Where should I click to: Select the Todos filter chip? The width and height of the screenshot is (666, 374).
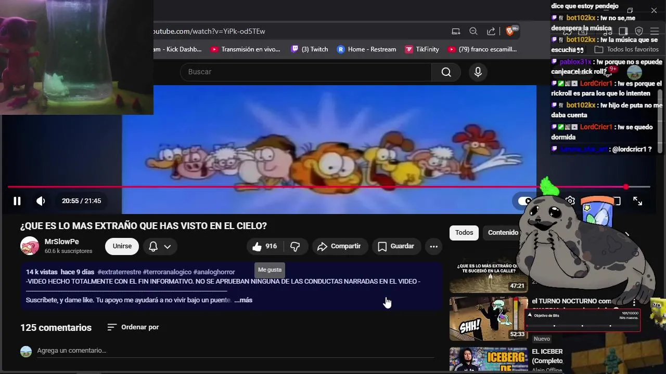coord(464,233)
